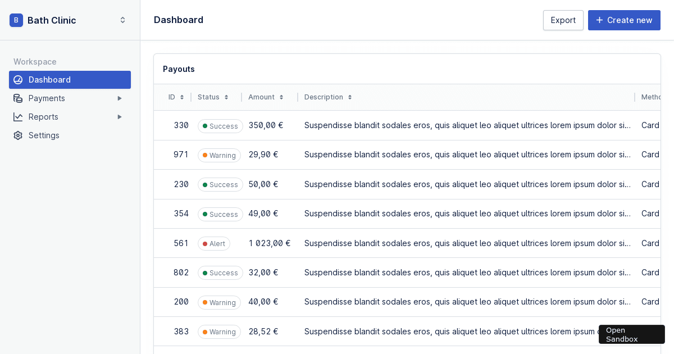Viewport: 674px width, 354px height.
Task: Sort by the Description column header
Action: pos(328,97)
